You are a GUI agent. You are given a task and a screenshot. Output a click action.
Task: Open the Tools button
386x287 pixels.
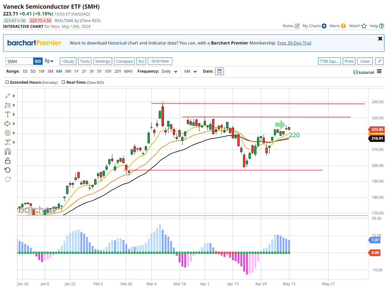click(x=85, y=61)
